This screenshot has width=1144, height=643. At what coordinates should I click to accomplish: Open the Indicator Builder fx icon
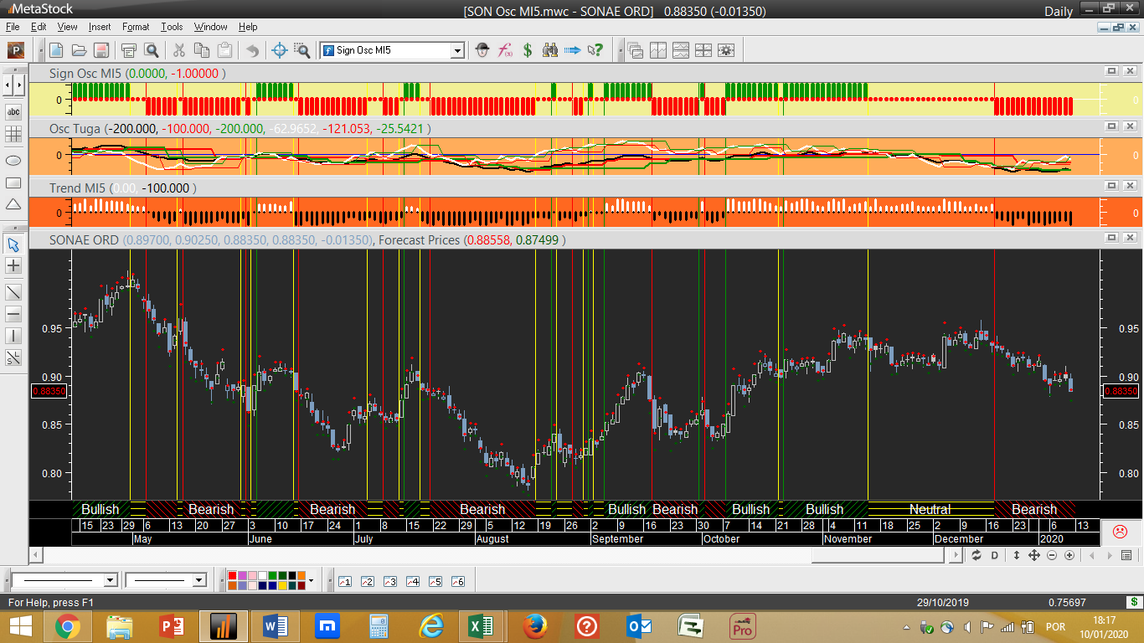click(x=505, y=50)
